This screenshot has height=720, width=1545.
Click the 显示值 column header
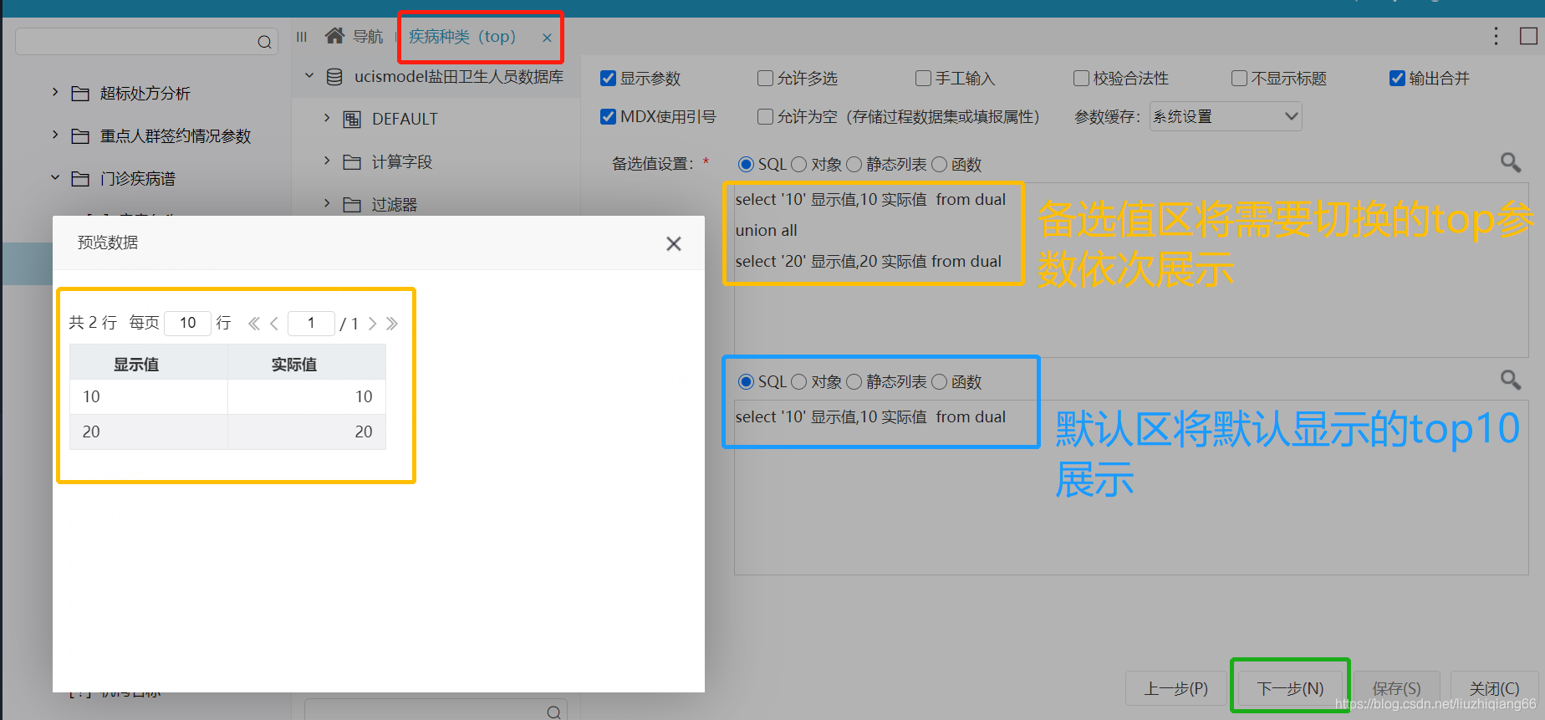tap(149, 363)
